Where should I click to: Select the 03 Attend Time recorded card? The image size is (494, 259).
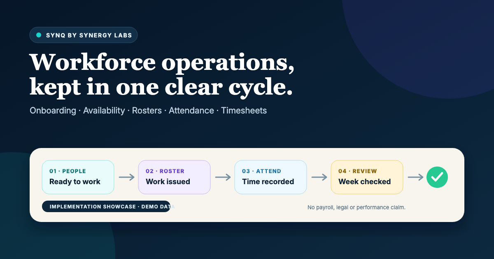click(271, 177)
